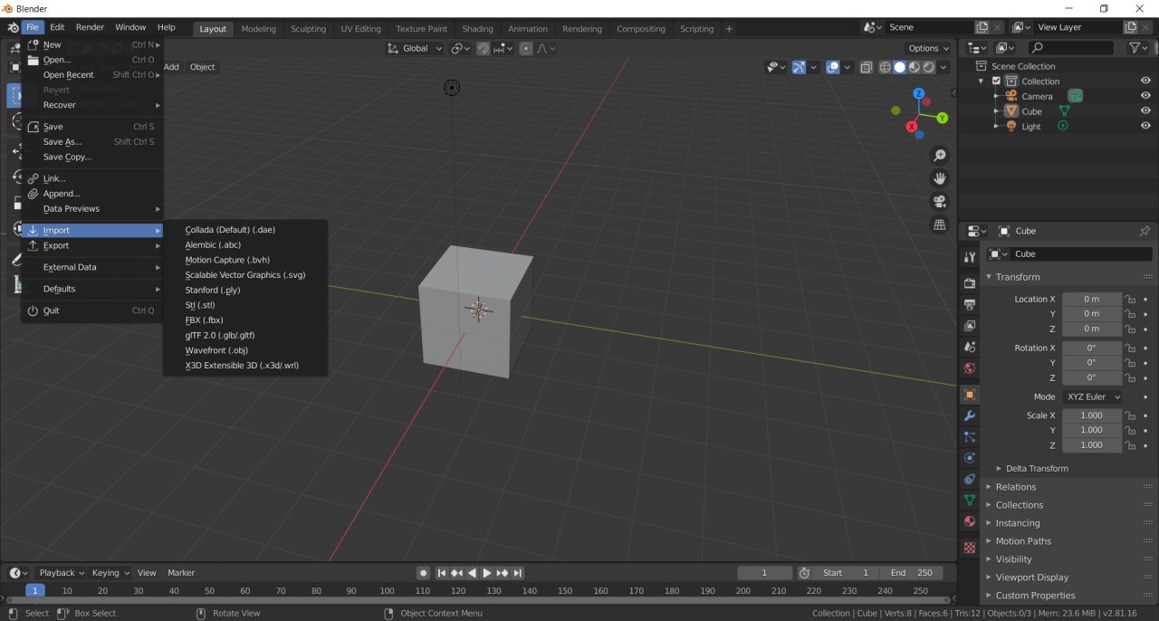1159x621 pixels.
Task: Open the Keying menu in timeline
Action: (110, 573)
